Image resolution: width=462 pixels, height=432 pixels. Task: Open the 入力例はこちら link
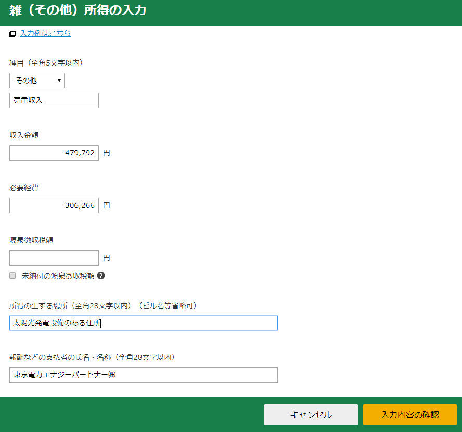click(45, 33)
